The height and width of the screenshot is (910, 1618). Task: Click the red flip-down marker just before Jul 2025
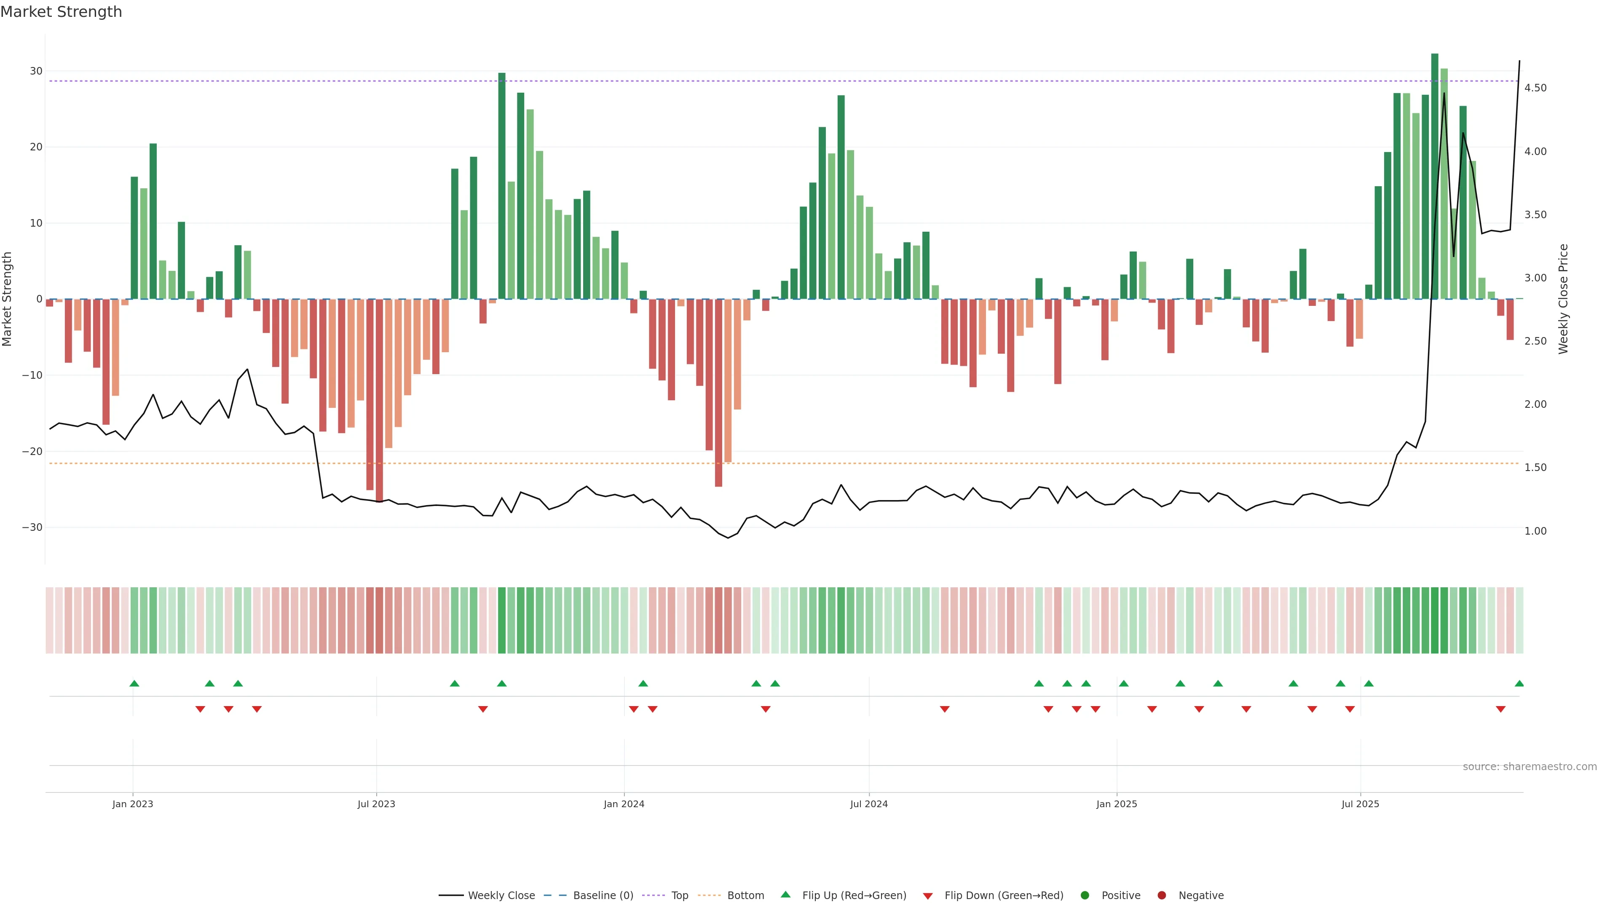point(1350,709)
